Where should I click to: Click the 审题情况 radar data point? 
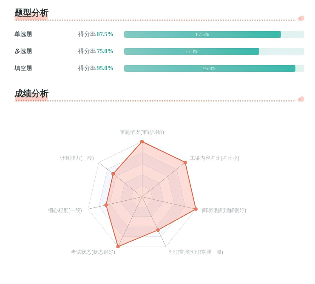coord(142,142)
